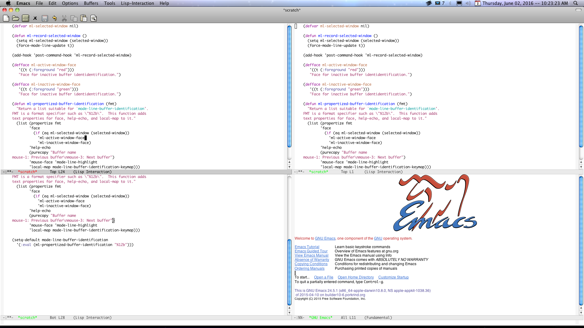Screen dimensions: 584x328
Task: Click the Paste icon in toolbar
Action: (x=84, y=18)
